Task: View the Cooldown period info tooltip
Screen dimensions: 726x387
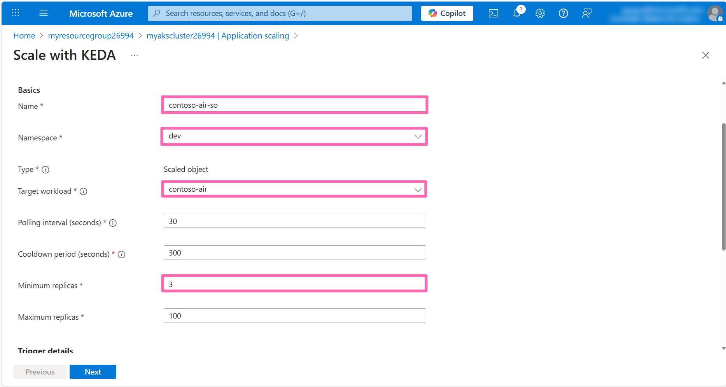Action: click(121, 254)
